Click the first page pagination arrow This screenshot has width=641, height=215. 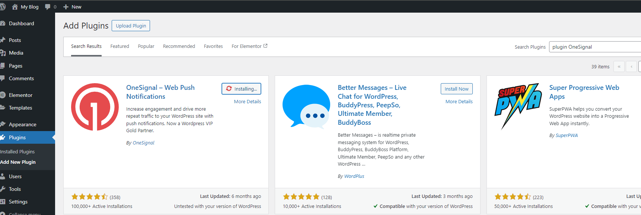619,66
